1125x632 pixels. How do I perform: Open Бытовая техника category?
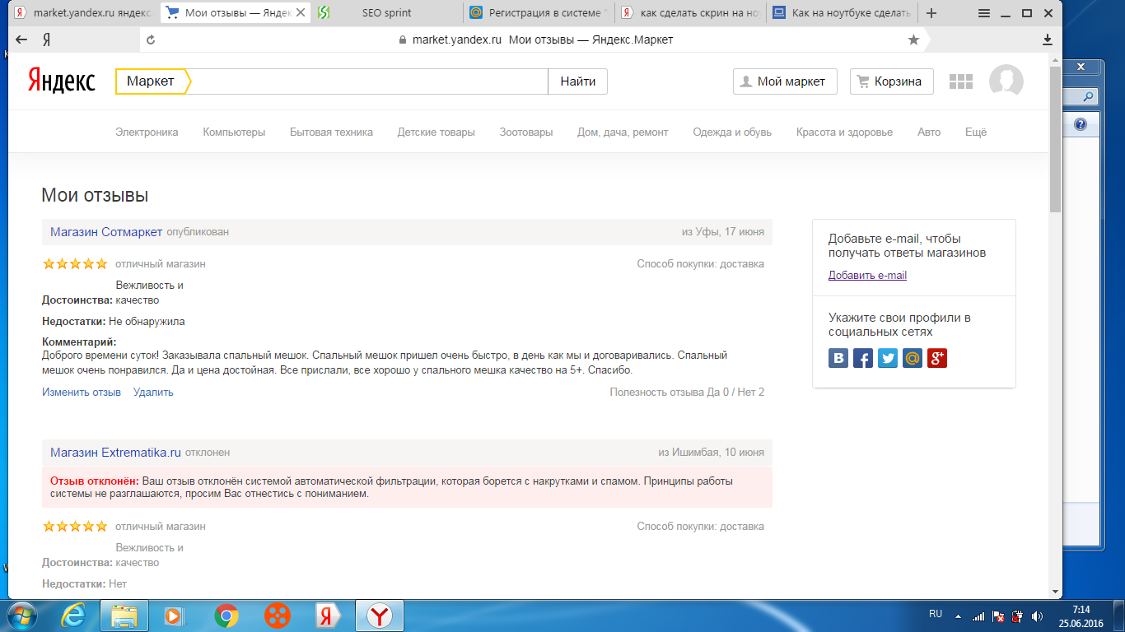pyautogui.click(x=331, y=132)
